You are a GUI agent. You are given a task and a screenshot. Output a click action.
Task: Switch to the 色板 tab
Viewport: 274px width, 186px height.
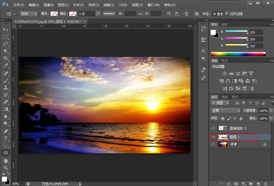[x=224, y=24]
